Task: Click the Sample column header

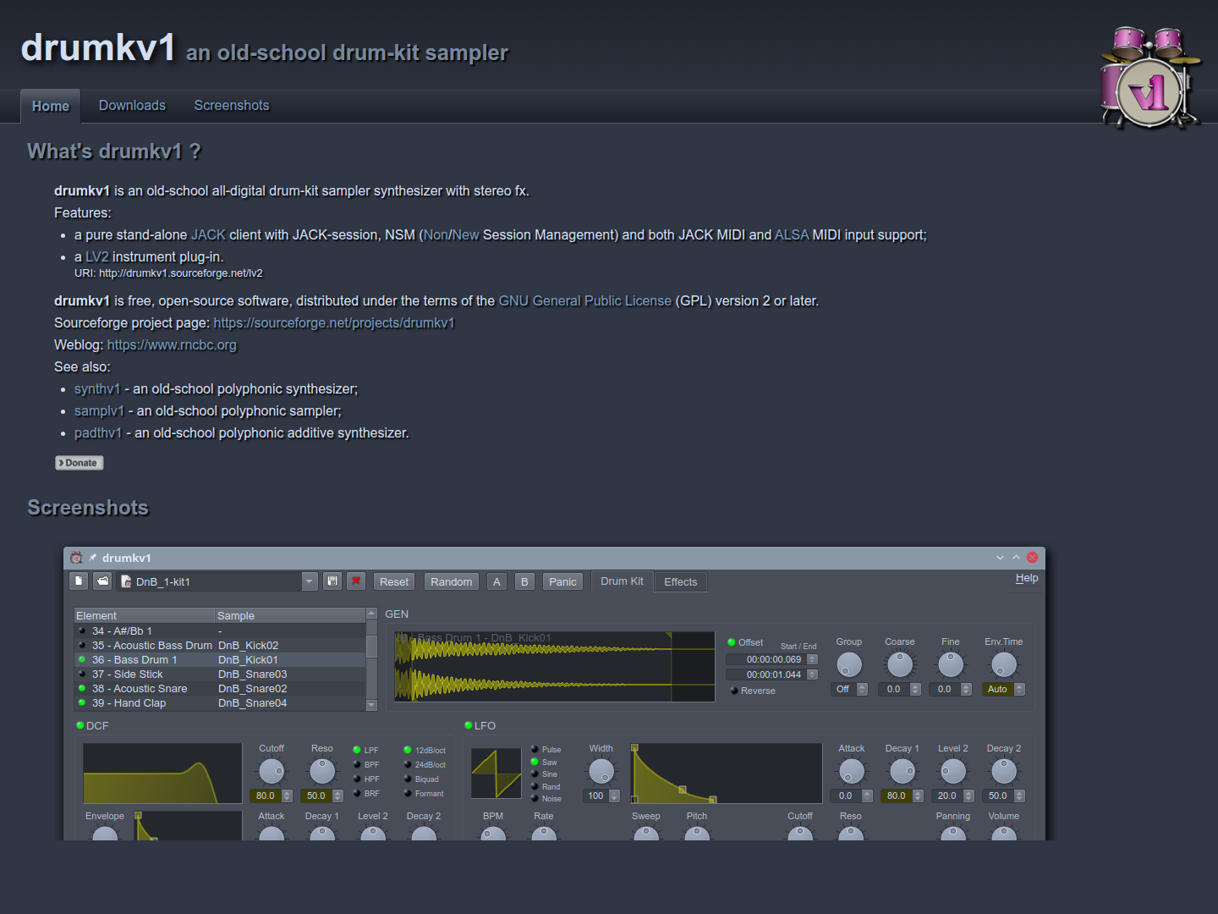Action: [290, 615]
